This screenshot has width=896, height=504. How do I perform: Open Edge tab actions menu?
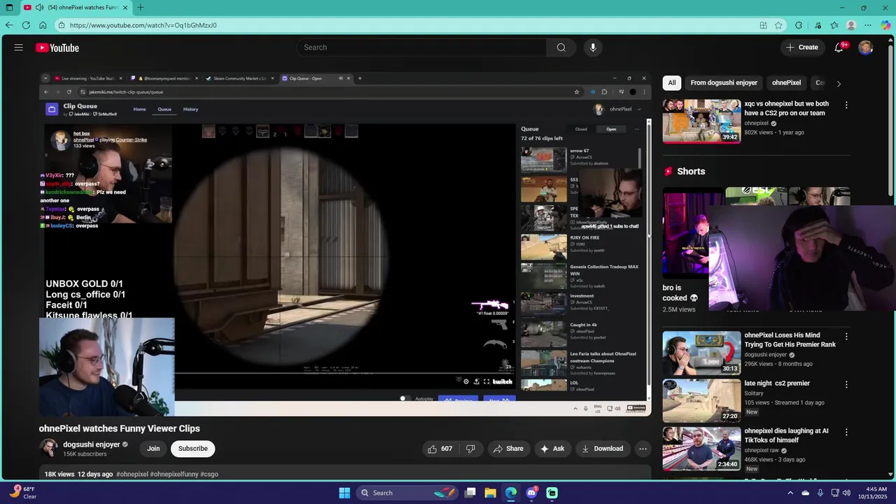click(x=9, y=8)
